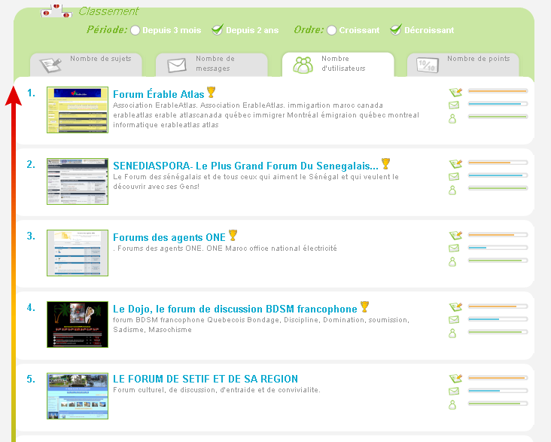This screenshot has height=442, width=551.
Task: Switch to 'Nombre de sujets' tab
Action: 86,65
